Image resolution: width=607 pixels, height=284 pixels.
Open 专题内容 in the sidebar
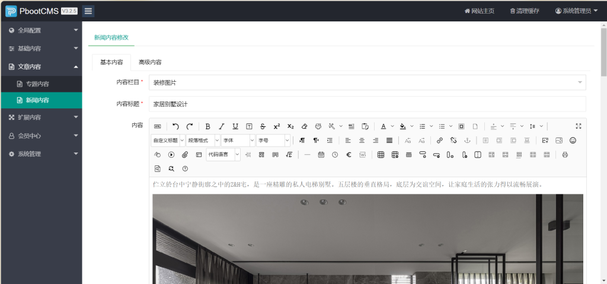37,84
